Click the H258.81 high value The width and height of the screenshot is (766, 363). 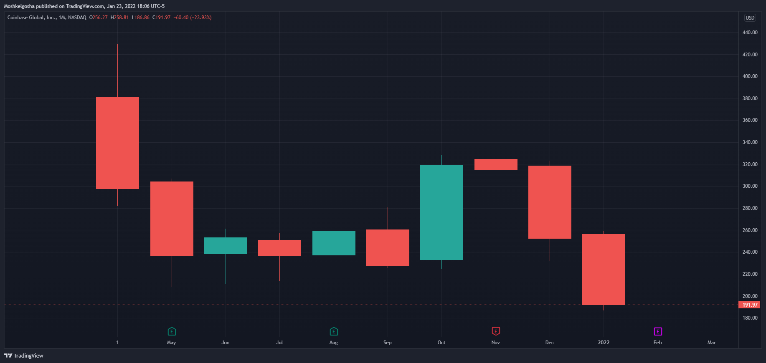tap(119, 18)
